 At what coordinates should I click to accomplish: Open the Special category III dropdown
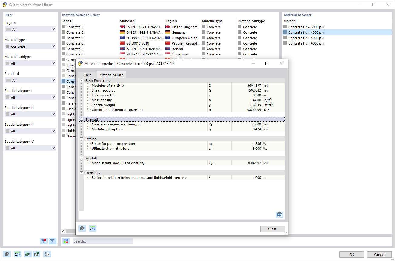(30, 131)
